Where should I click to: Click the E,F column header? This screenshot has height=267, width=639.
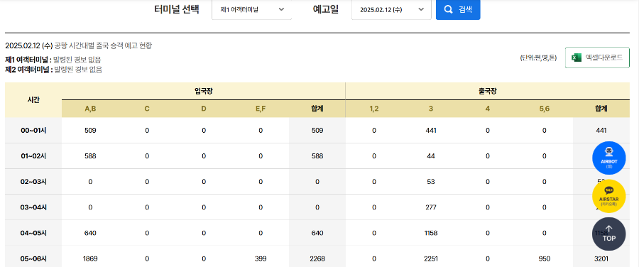point(261,109)
